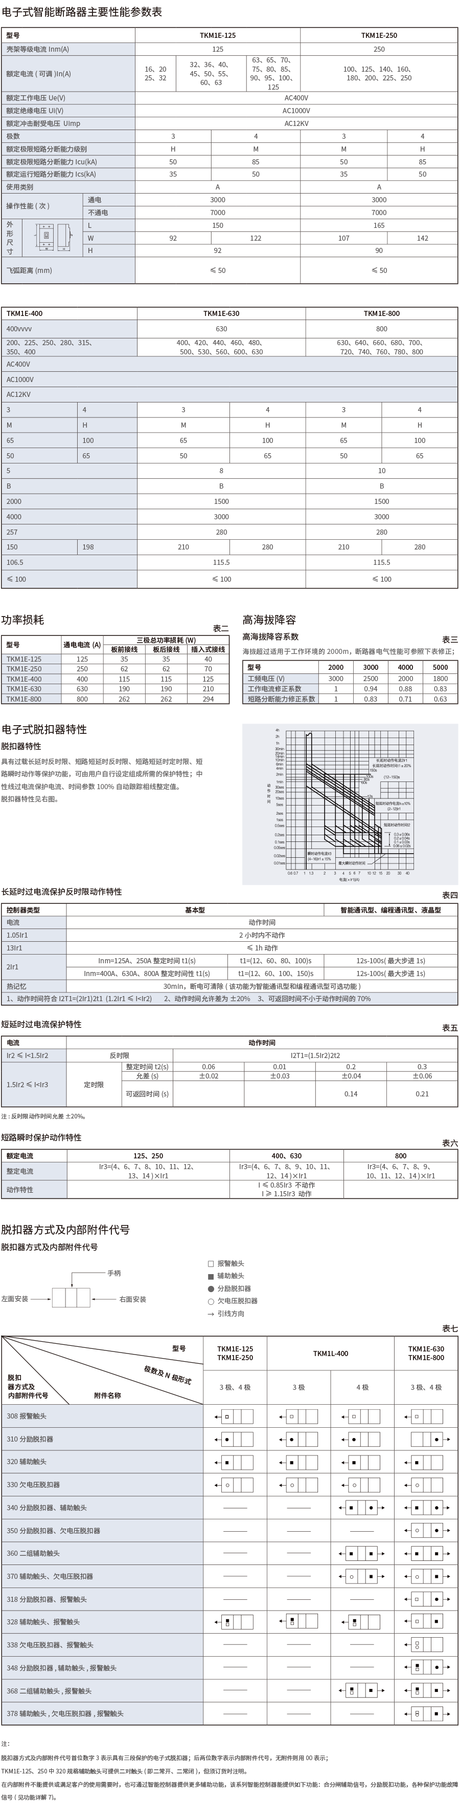Image resolution: width=460 pixels, height=1819 pixels.
Task: Select the 操作性能 ( 次 ) row label
Action: click(x=28, y=206)
